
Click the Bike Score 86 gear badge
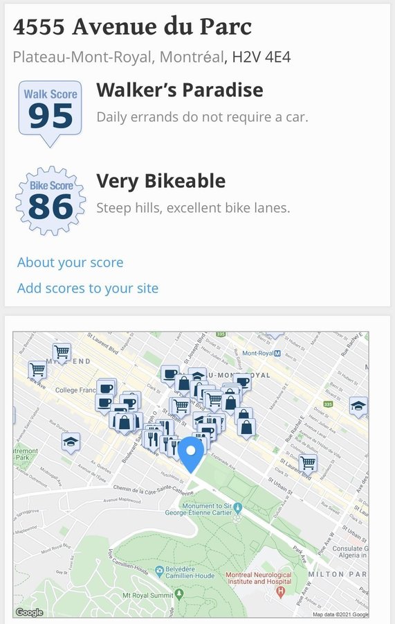pyautogui.click(x=50, y=201)
